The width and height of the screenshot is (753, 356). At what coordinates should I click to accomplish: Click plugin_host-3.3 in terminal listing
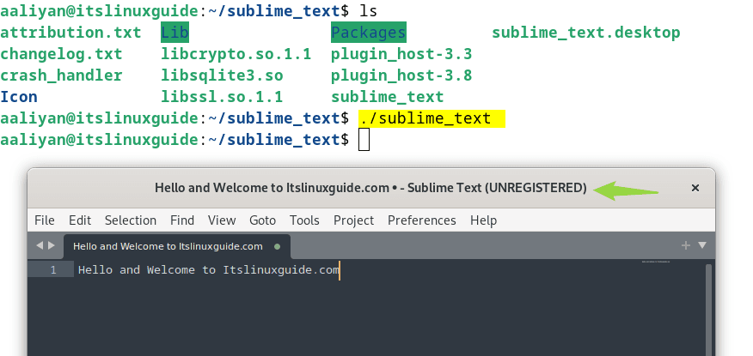pos(401,54)
